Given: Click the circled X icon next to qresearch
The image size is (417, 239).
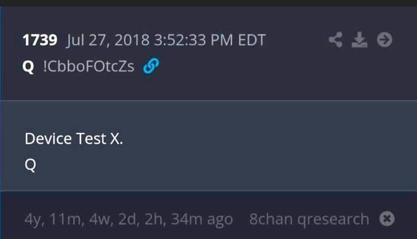Looking at the screenshot, I should click(387, 219).
